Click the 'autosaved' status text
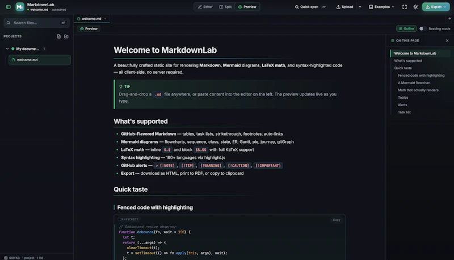Image resolution: width=454 pixels, height=260 pixels. pos(59,10)
